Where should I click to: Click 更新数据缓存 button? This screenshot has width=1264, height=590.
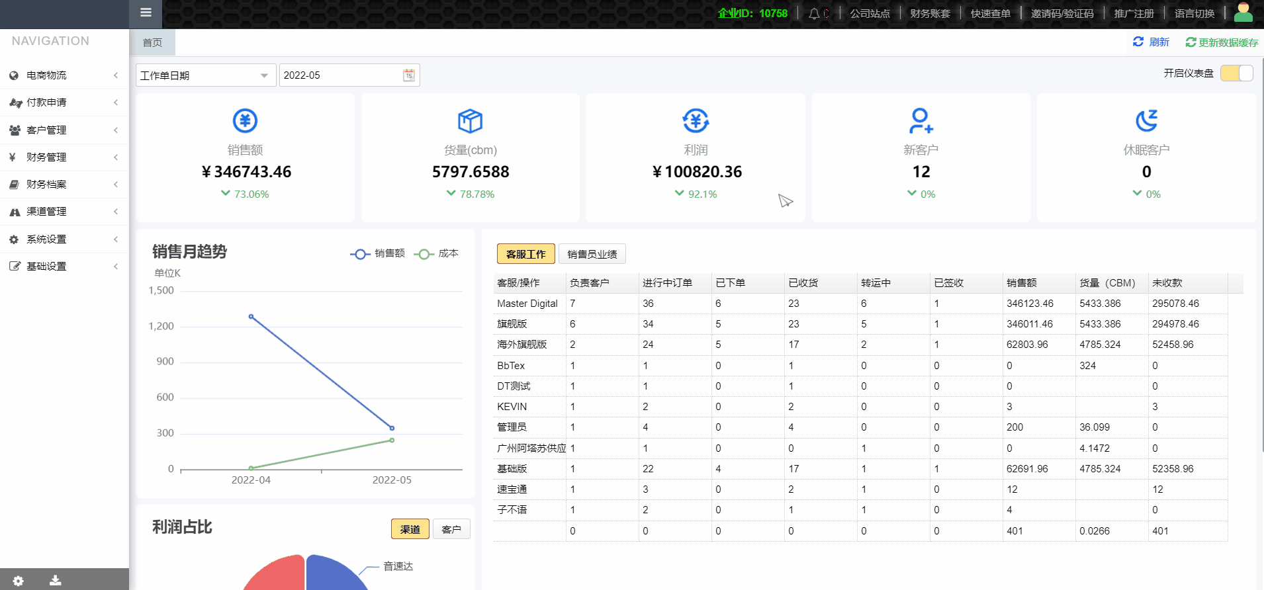(1222, 42)
